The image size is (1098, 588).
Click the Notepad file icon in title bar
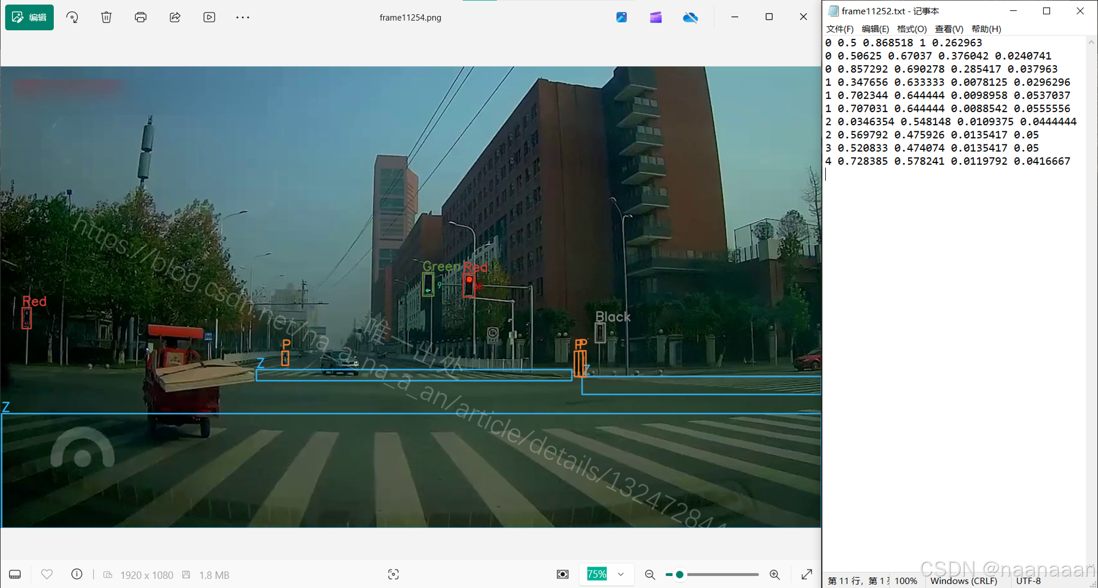click(833, 11)
